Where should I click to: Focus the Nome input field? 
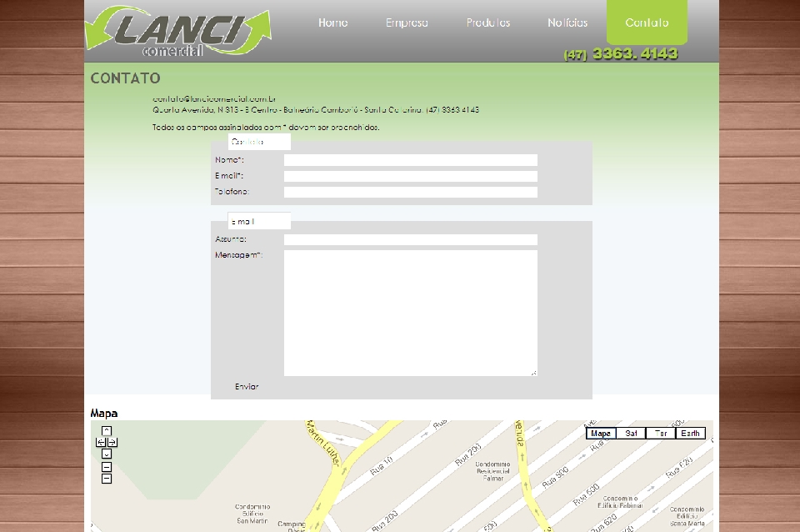pos(410,160)
